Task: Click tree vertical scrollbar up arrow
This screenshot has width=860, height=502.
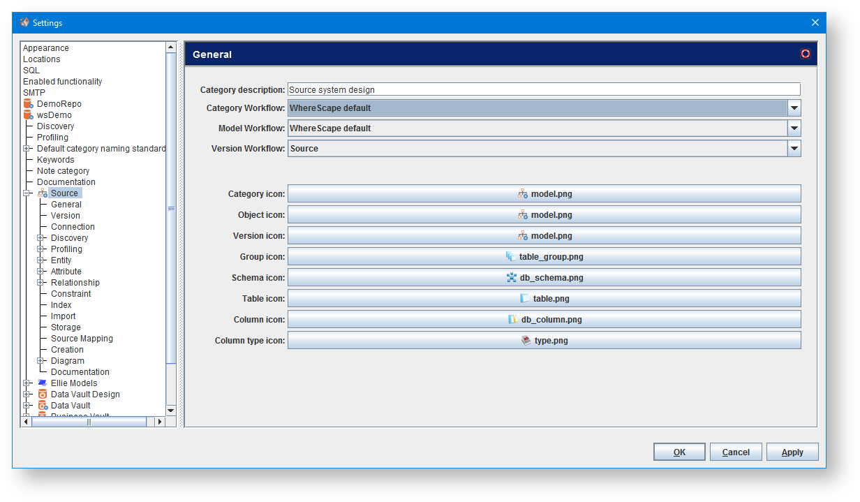Action: point(171,47)
